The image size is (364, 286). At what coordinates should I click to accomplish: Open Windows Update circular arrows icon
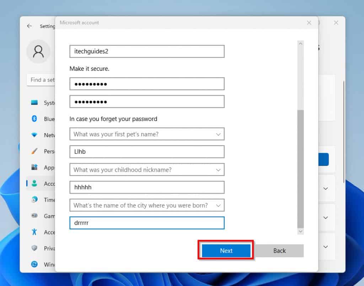[x=34, y=264]
